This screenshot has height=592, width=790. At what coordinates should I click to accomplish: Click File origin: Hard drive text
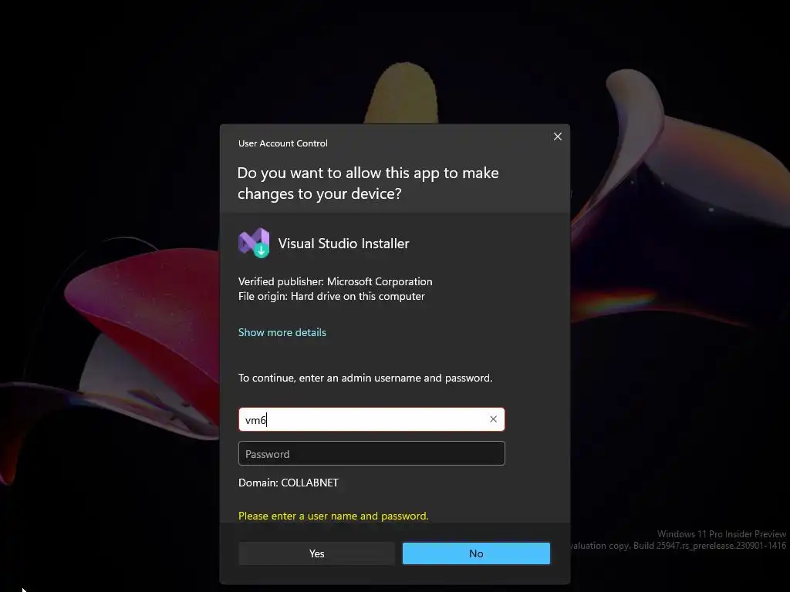[332, 296]
